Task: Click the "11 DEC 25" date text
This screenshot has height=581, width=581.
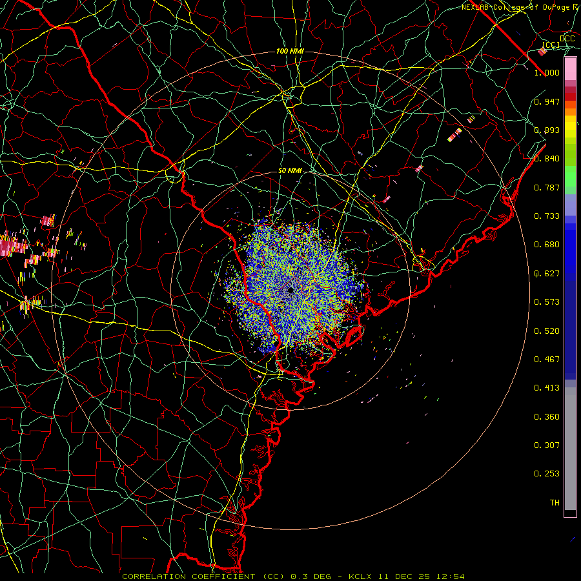Action: [403, 576]
